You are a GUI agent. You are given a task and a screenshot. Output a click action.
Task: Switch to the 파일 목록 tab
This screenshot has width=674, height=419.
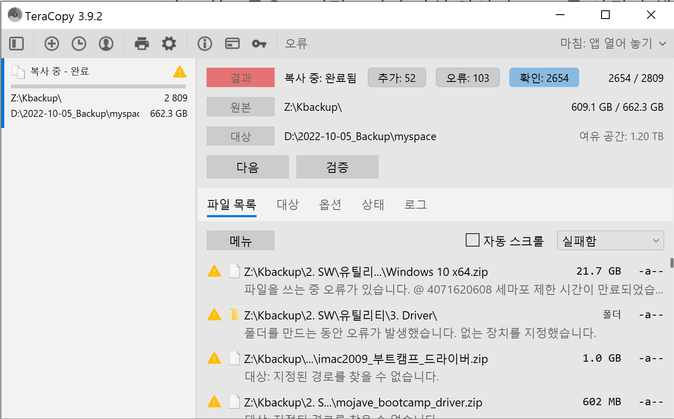click(232, 204)
